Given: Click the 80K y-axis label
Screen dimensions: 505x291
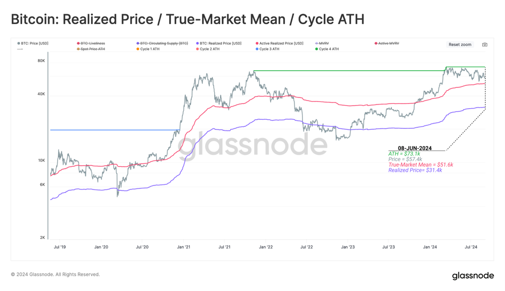Looking at the screenshot, I should (x=41, y=61).
